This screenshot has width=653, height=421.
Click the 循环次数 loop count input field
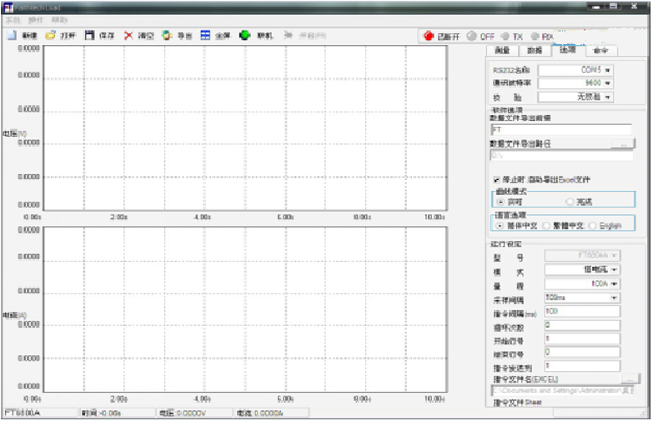point(581,325)
